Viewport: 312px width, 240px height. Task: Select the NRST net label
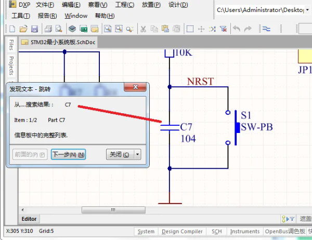point(200,82)
